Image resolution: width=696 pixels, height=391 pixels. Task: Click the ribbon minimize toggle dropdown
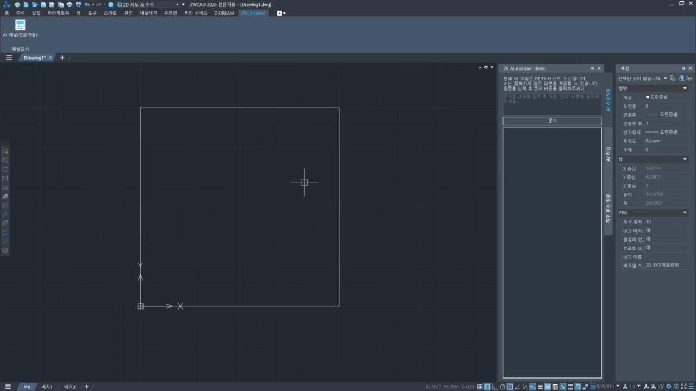pos(281,13)
